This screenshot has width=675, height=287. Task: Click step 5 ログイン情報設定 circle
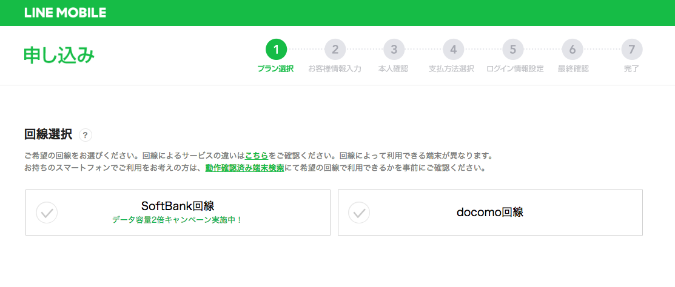512,50
